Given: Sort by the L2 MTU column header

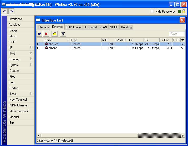Looking at the screenshot, I should [x=121, y=40].
